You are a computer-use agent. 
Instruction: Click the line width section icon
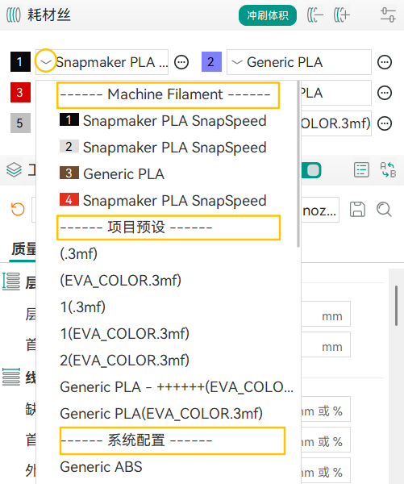[11, 377]
